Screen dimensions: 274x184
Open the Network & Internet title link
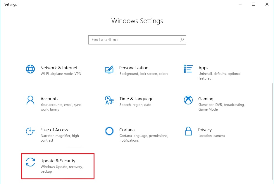(x=59, y=68)
